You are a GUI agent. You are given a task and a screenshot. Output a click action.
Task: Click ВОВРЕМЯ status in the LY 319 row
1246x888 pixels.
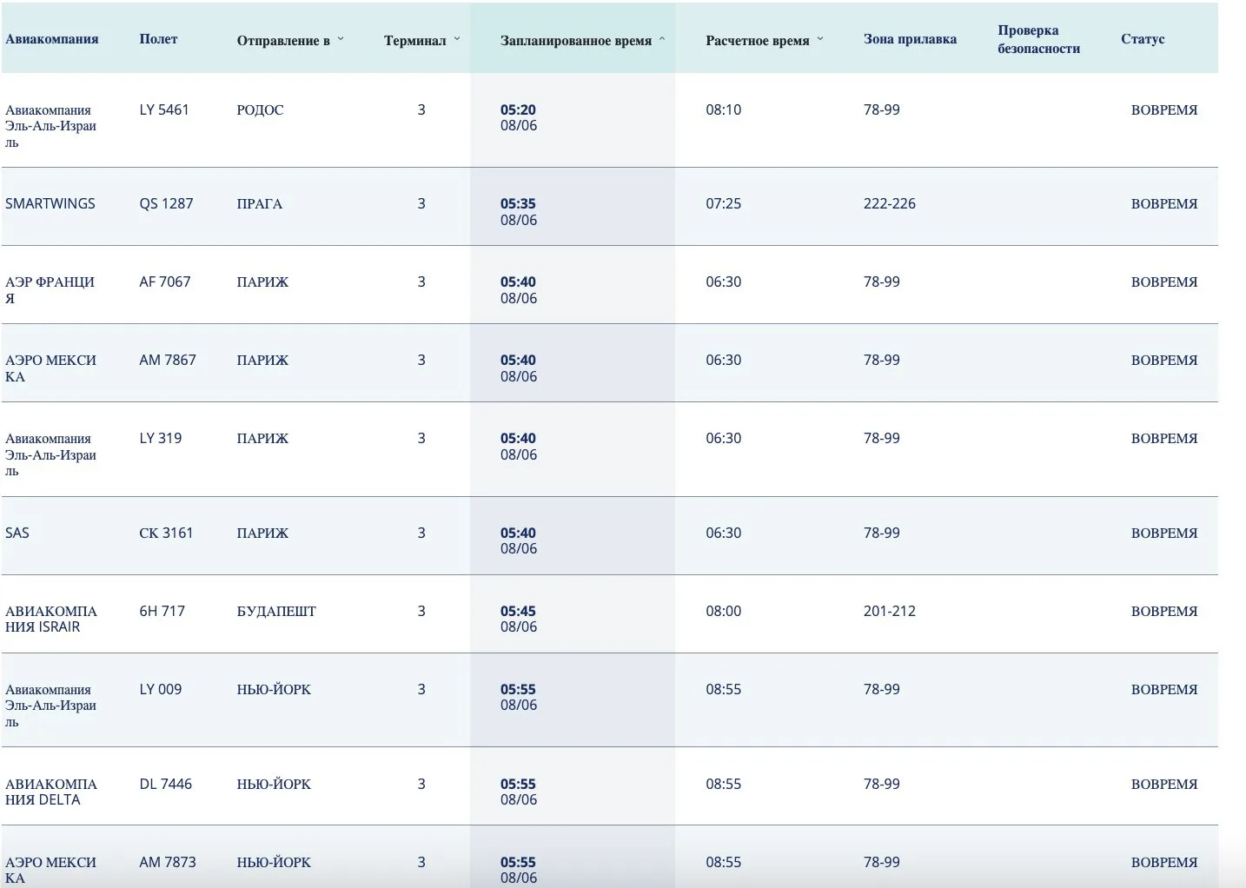1164,438
